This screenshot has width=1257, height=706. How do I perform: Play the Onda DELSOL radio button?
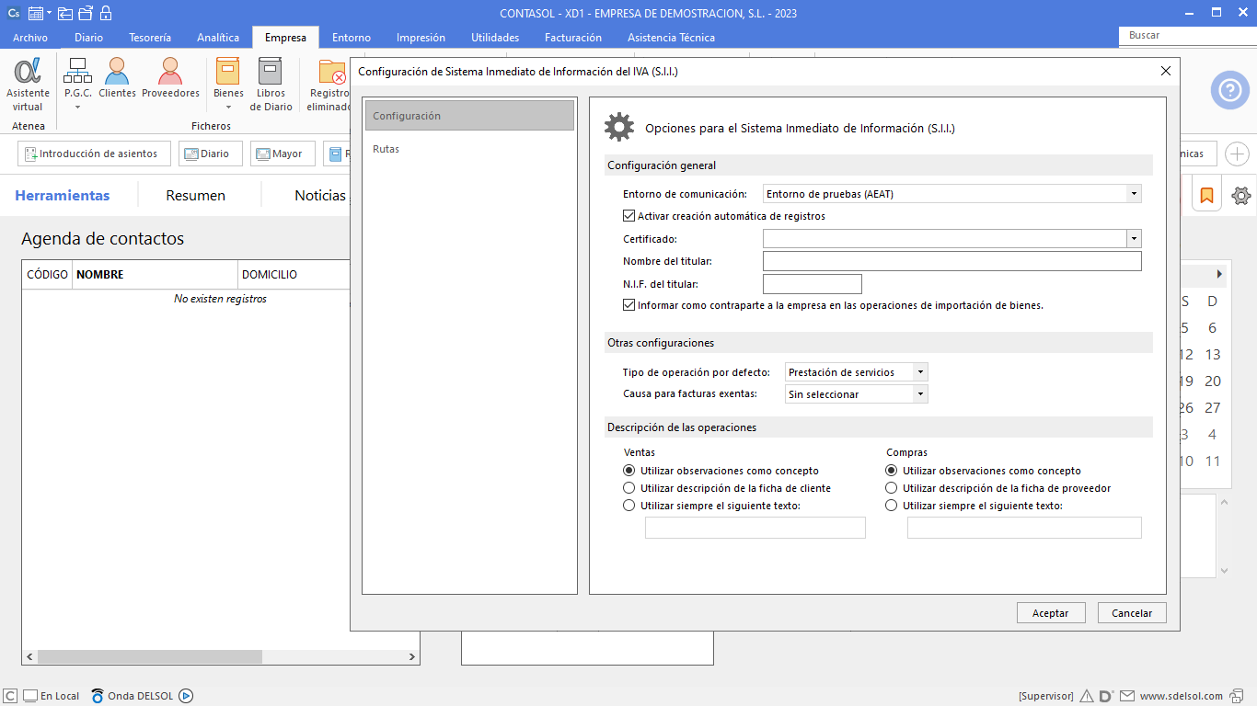[x=186, y=696]
